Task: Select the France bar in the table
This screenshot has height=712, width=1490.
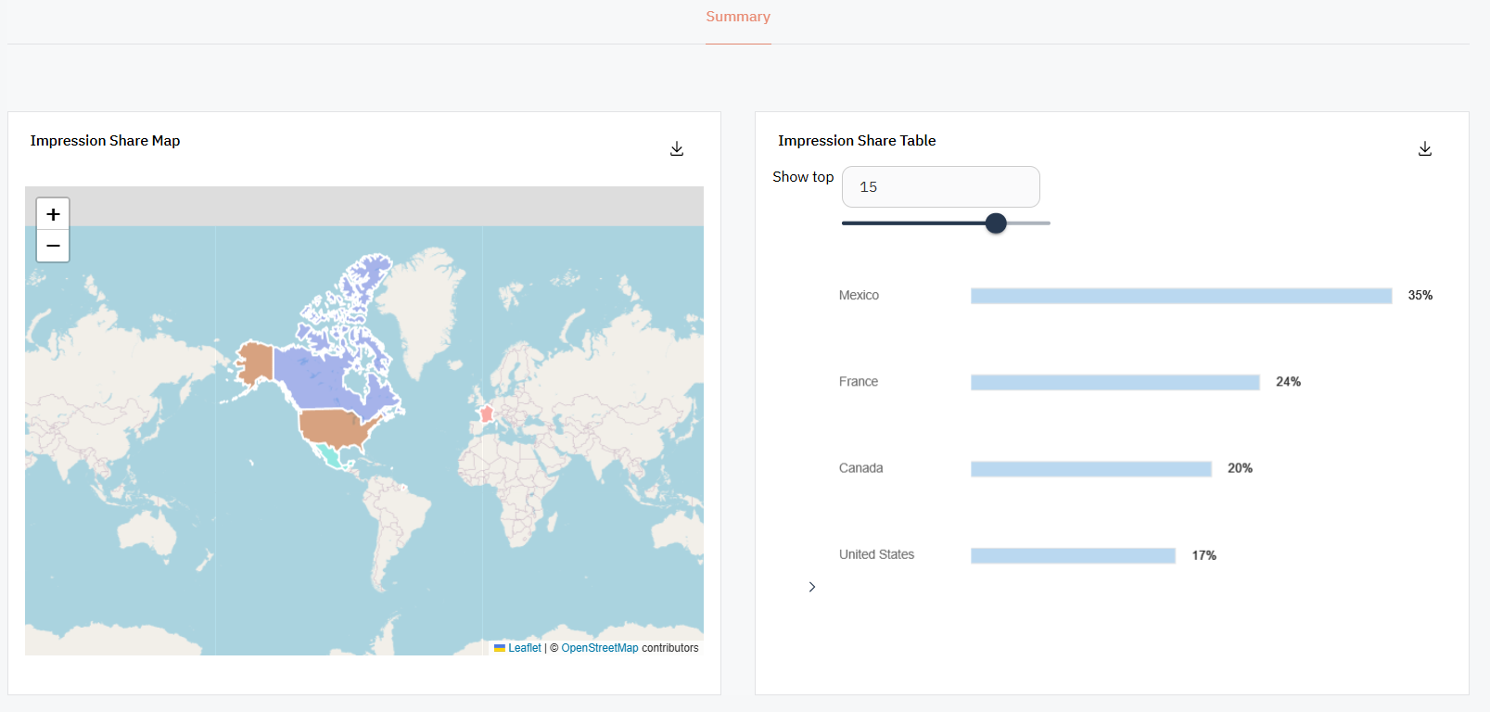Action: (1114, 382)
